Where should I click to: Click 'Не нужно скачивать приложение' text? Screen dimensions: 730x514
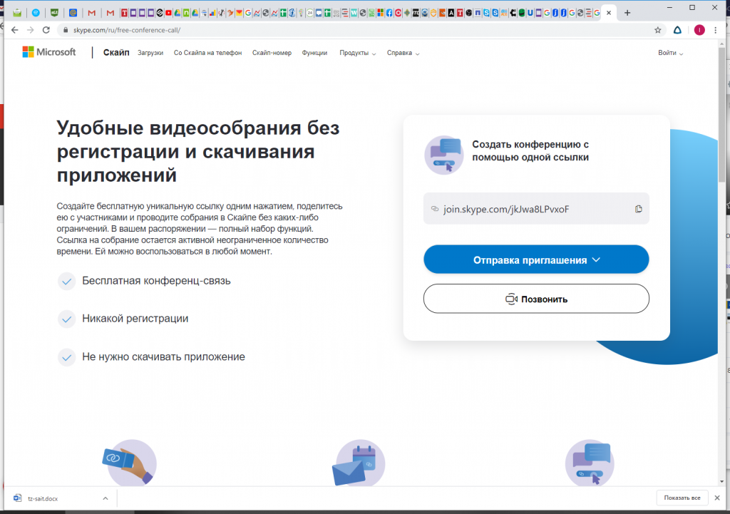point(163,356)
